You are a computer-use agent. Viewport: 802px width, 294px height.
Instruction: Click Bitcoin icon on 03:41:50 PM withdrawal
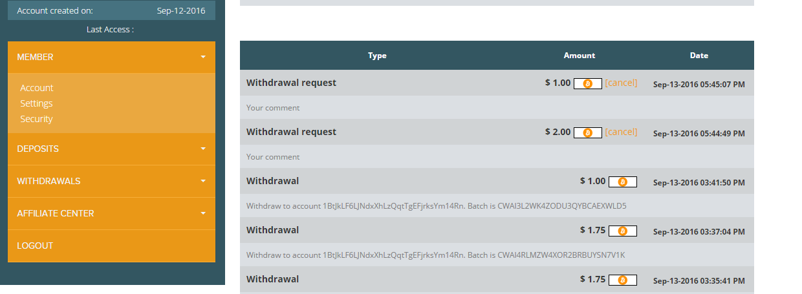pyautogui.click(x=622, y=182)
